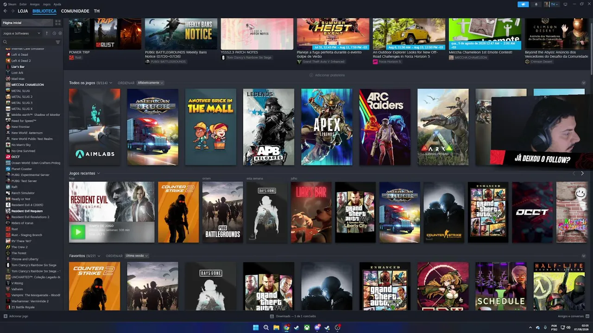
Task: Open the Liar's Bar cover in recent games
Action: point(311,212)
